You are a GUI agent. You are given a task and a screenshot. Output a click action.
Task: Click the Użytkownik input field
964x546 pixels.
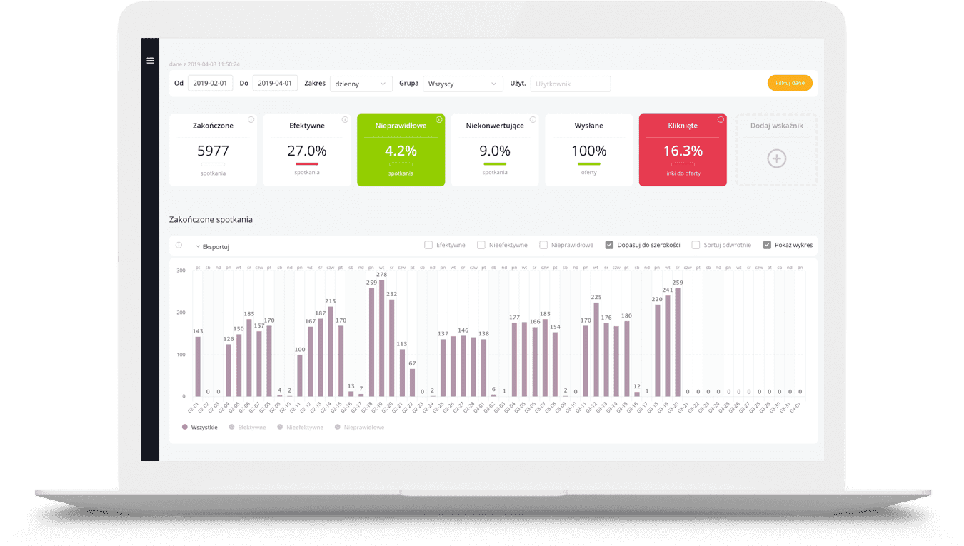(571, 84)
